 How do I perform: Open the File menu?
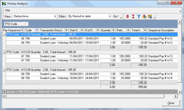[7, 10]
